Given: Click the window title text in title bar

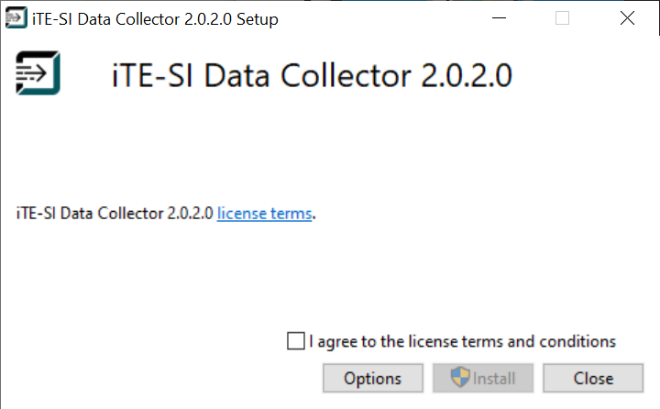Looking at the screenshot, I should pos(154,19).
